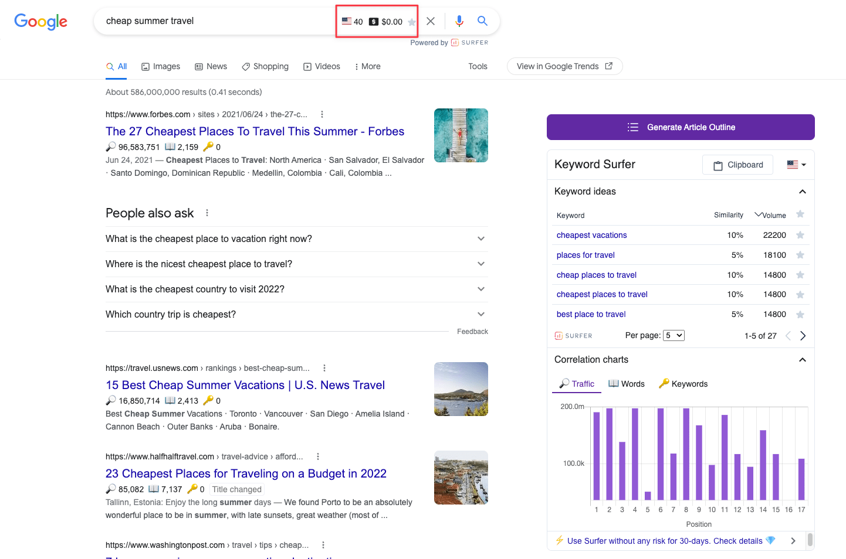Open '15 Best Cheap Summer Vacations' link
This screenshot has height=559, width=846.
pos(245,385)
